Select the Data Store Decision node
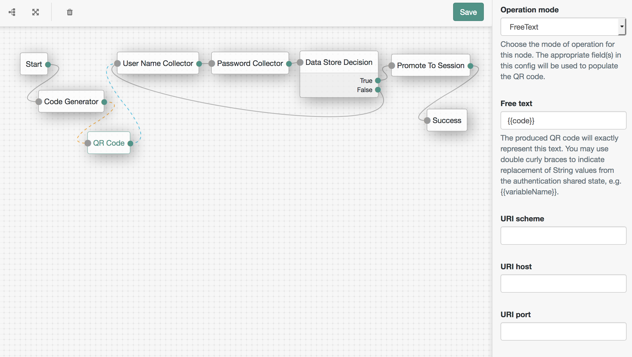This screenshot has width=632, height=357. (339, 62)
